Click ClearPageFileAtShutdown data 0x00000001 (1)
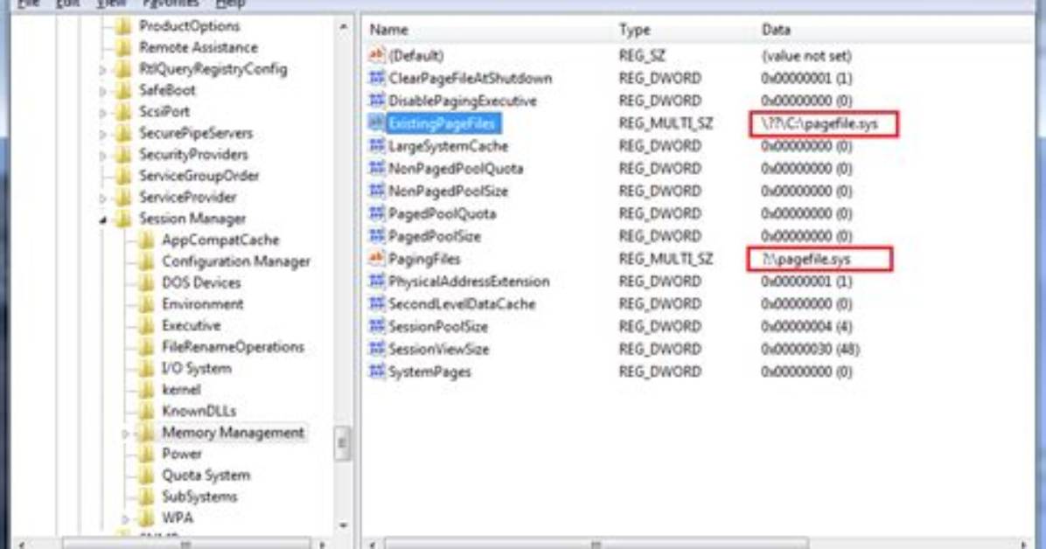The width and height of the screenshot is (1046, 549). coord(805,78)
